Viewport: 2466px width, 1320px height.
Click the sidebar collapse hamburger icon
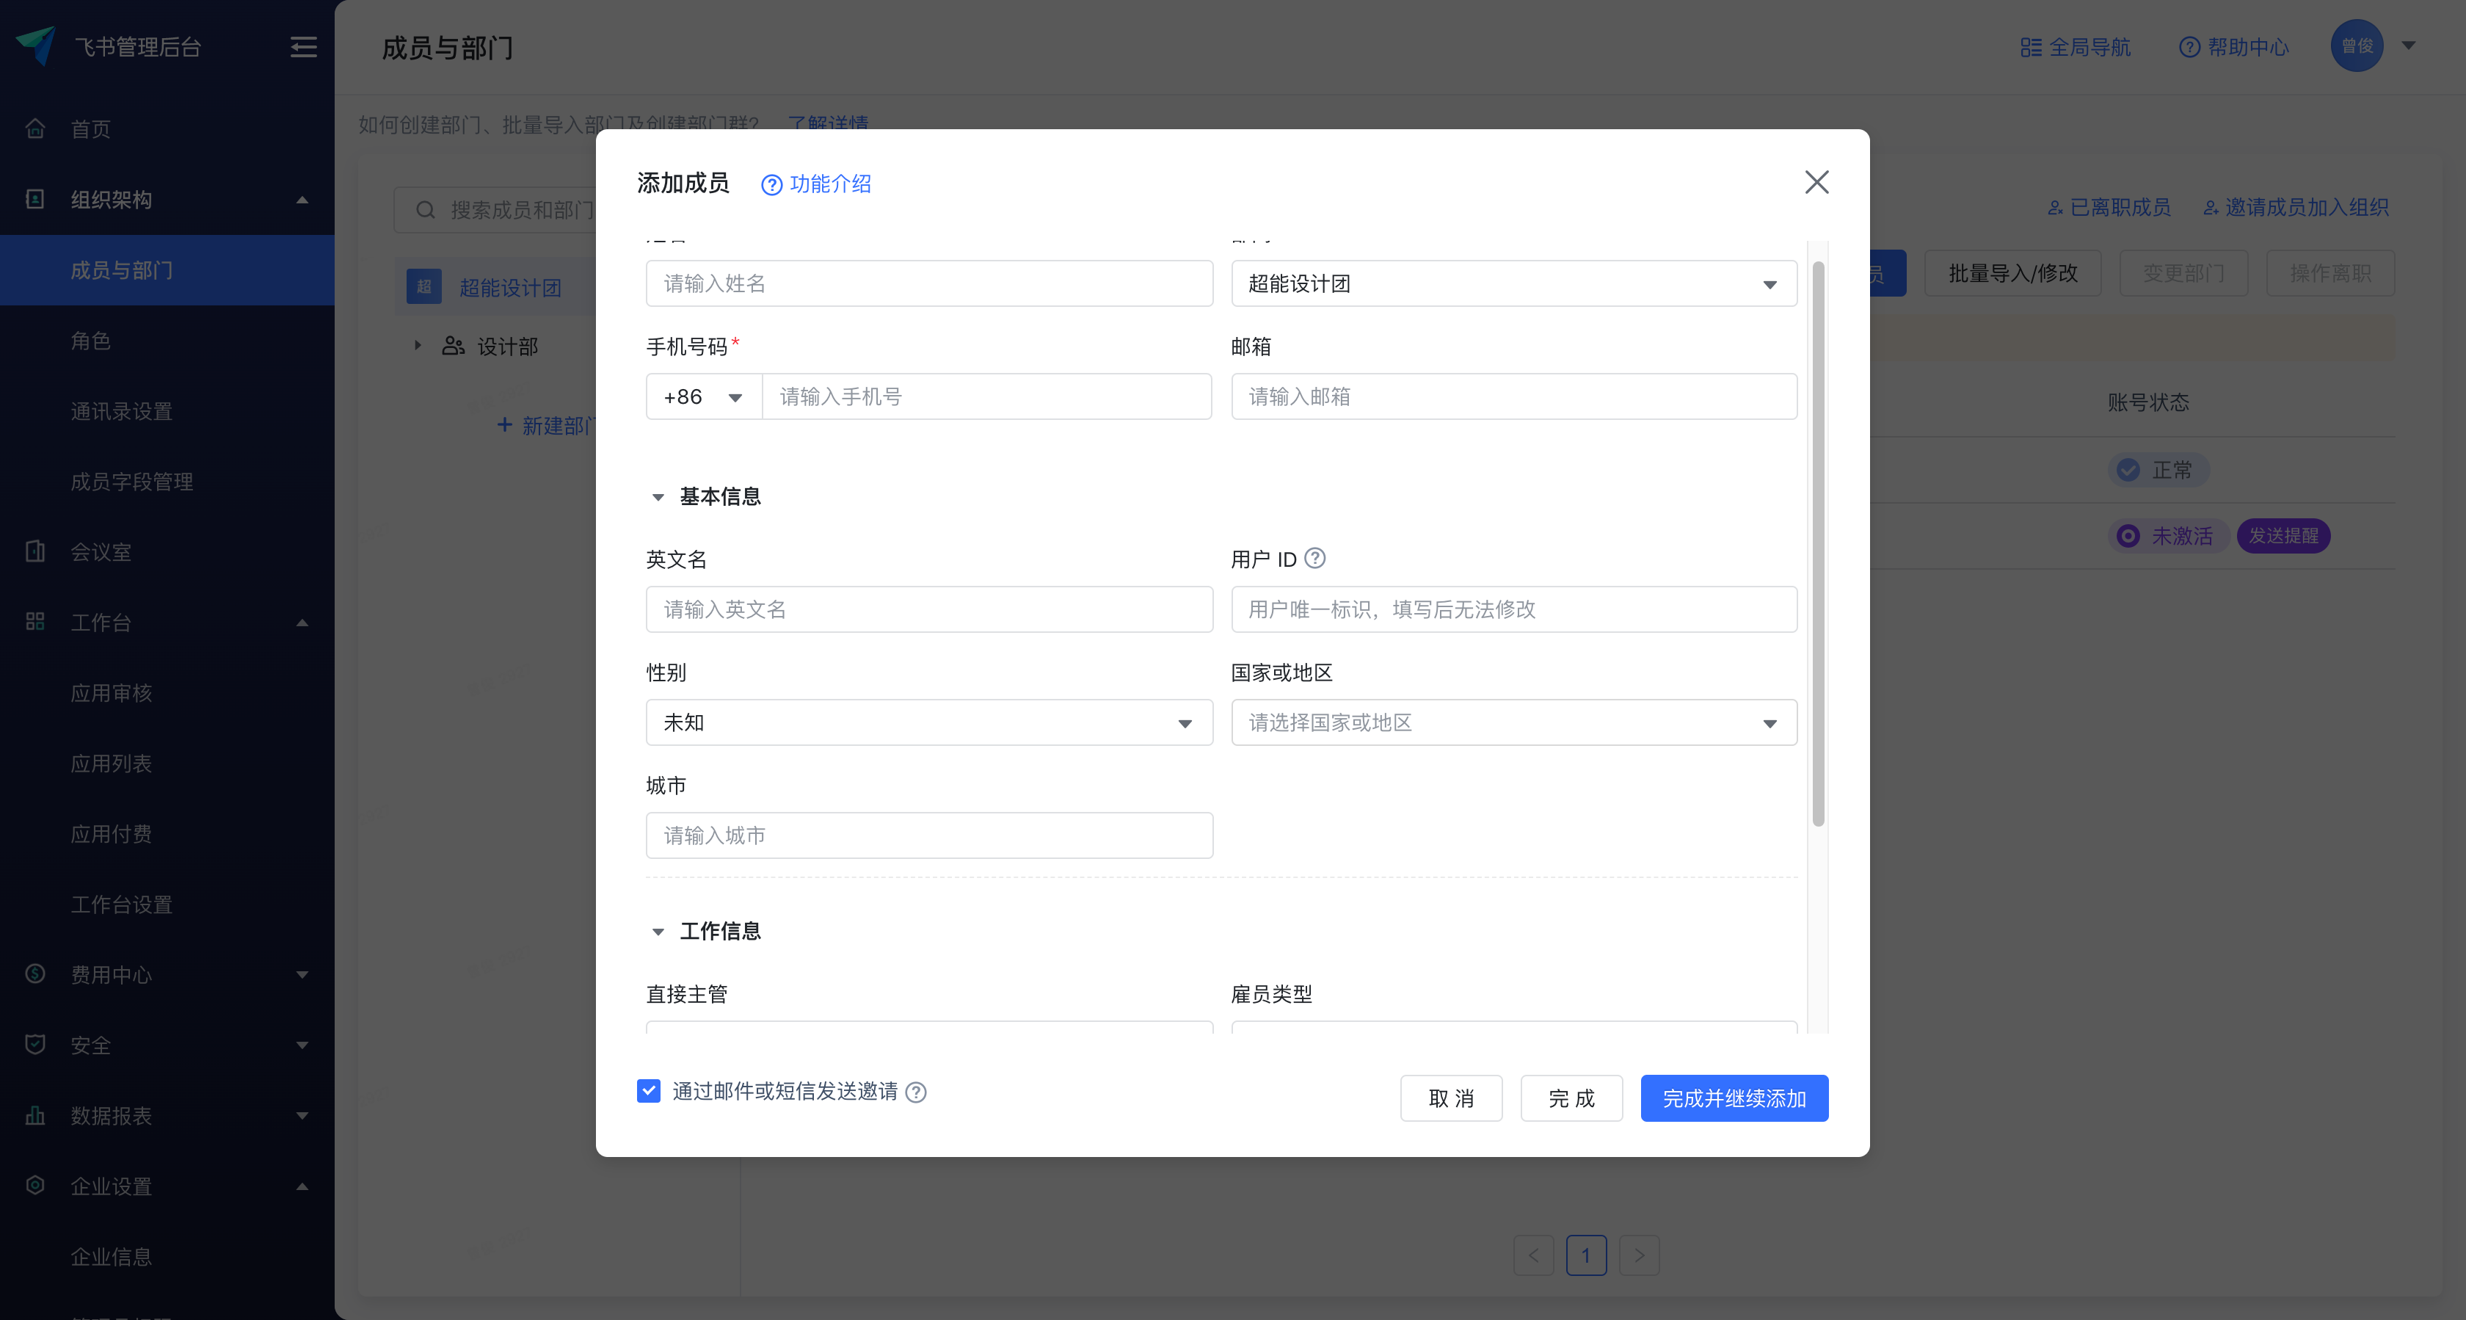click(x=303, y=47)
